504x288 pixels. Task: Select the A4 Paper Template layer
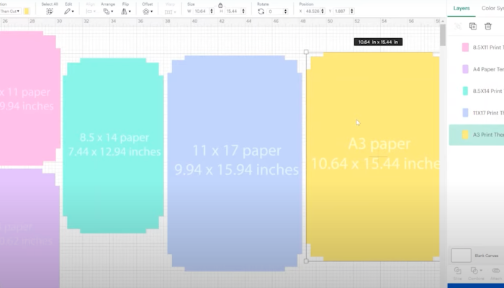477,69
